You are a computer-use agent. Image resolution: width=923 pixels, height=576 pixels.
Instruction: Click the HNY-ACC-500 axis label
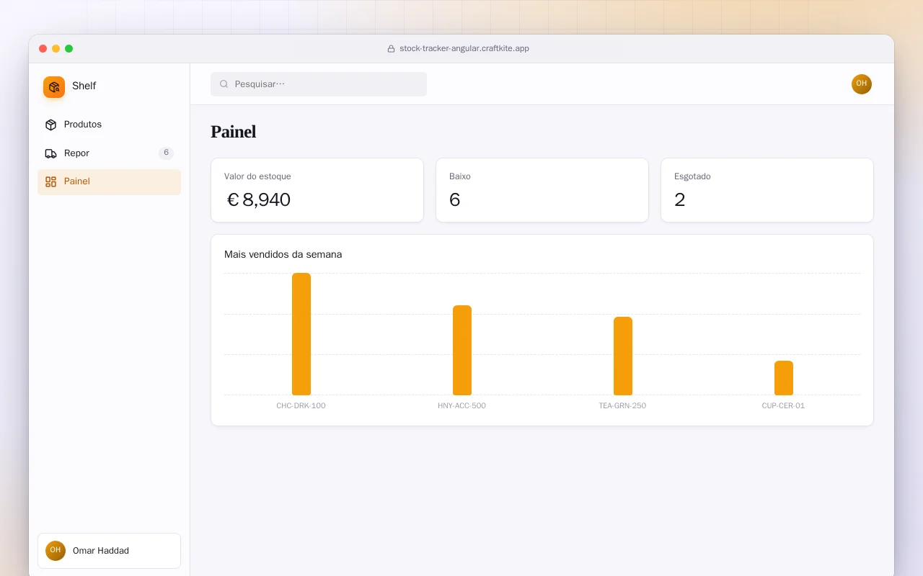click(x=461, y=406)
